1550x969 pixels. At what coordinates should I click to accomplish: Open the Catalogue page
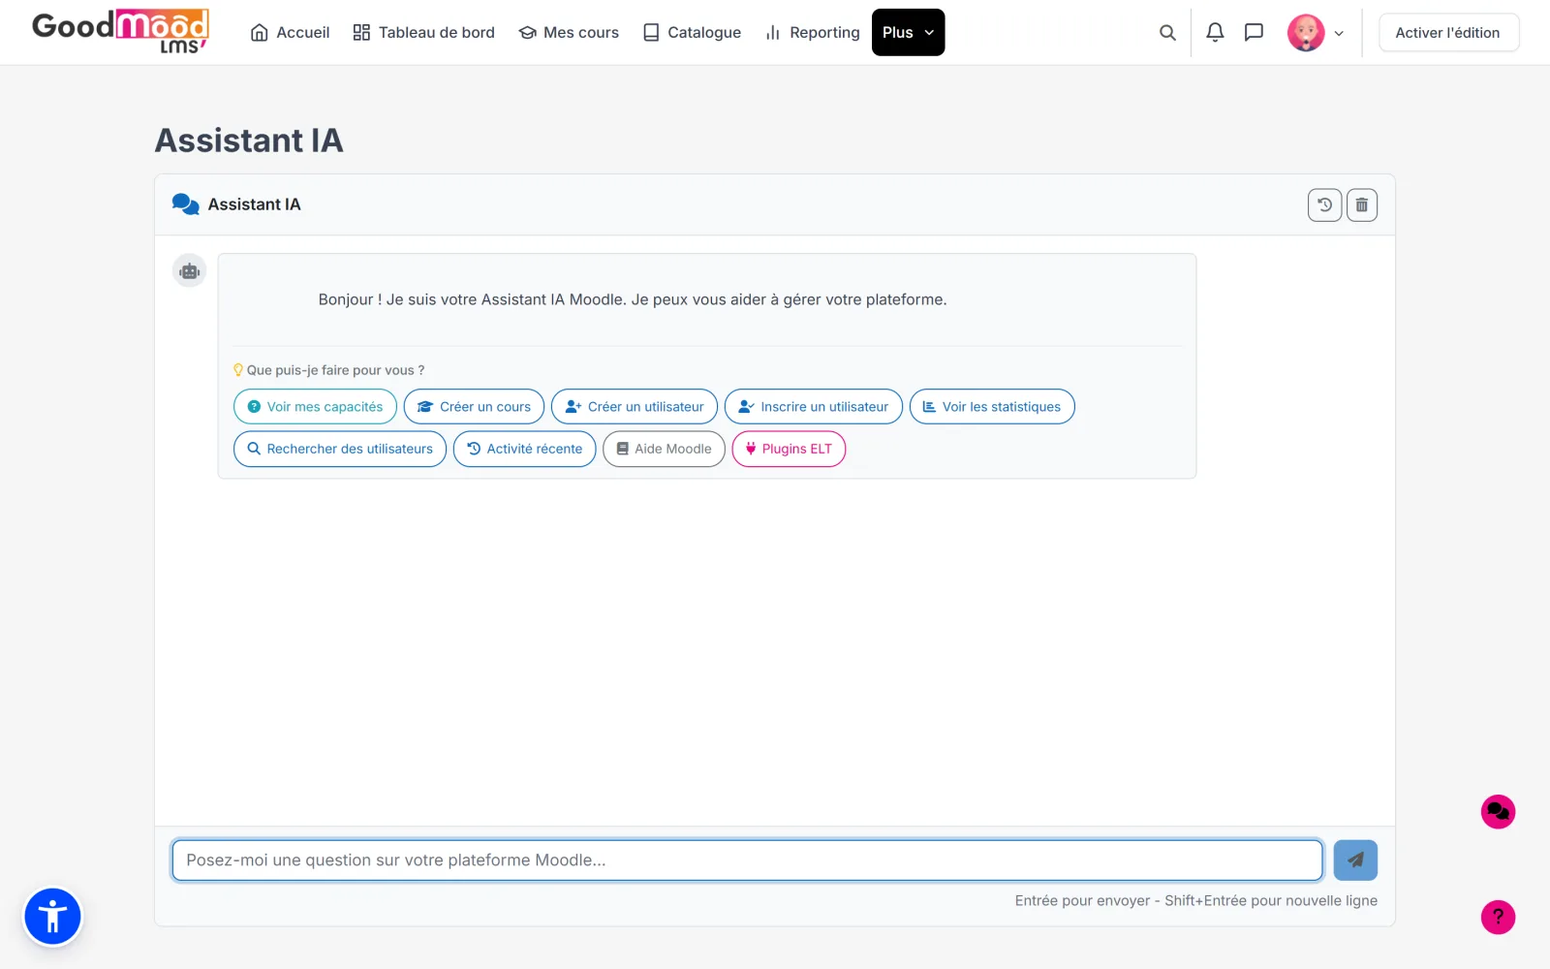tap(692, 33)
